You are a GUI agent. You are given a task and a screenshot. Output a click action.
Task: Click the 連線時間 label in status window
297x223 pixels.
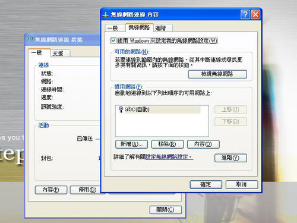pos(52,89)
